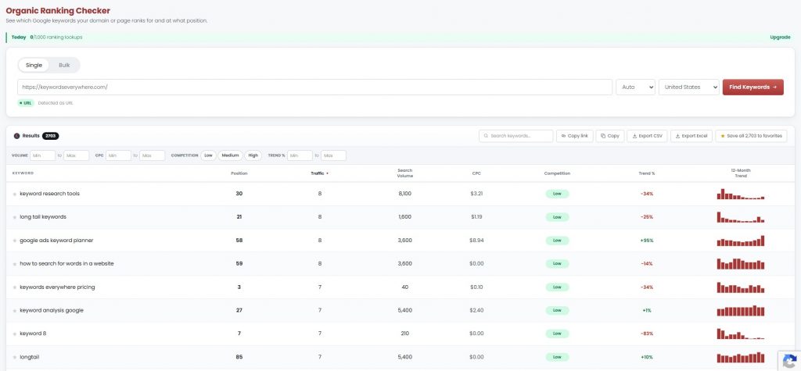The height and width of the screenshot is (371, 801).
Task: Click the -83% trend value
Action: tap(647, 334)
